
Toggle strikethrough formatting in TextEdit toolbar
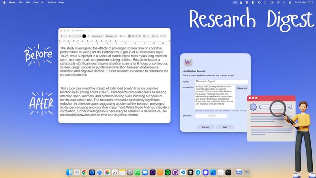tap(80, 36)
